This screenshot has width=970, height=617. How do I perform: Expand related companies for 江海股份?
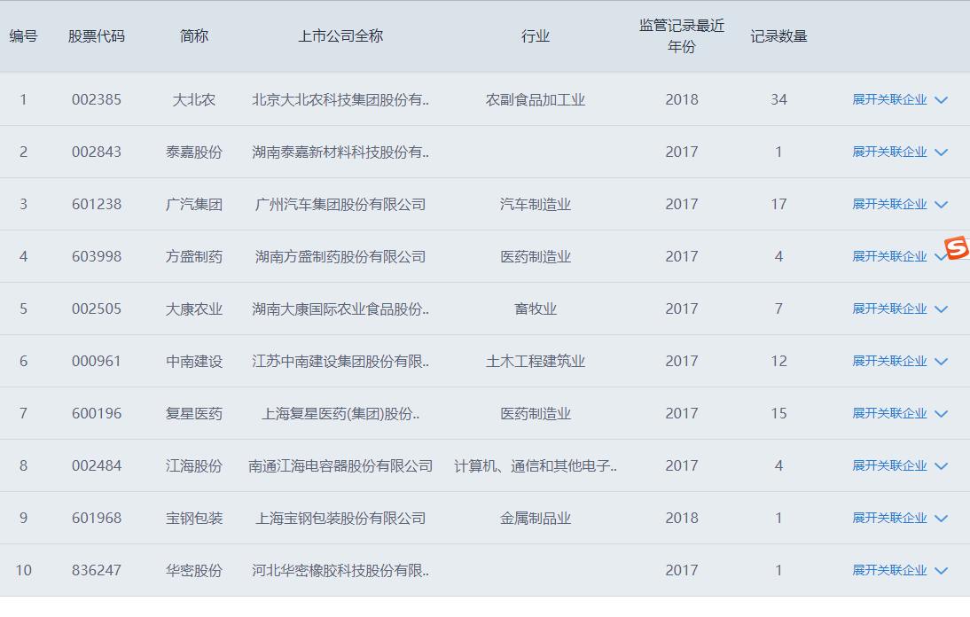click(x=899, y=465)
